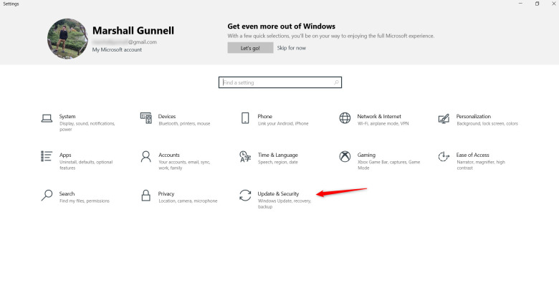Click 'Location, camera, microphone' text

tap(188, 201)
